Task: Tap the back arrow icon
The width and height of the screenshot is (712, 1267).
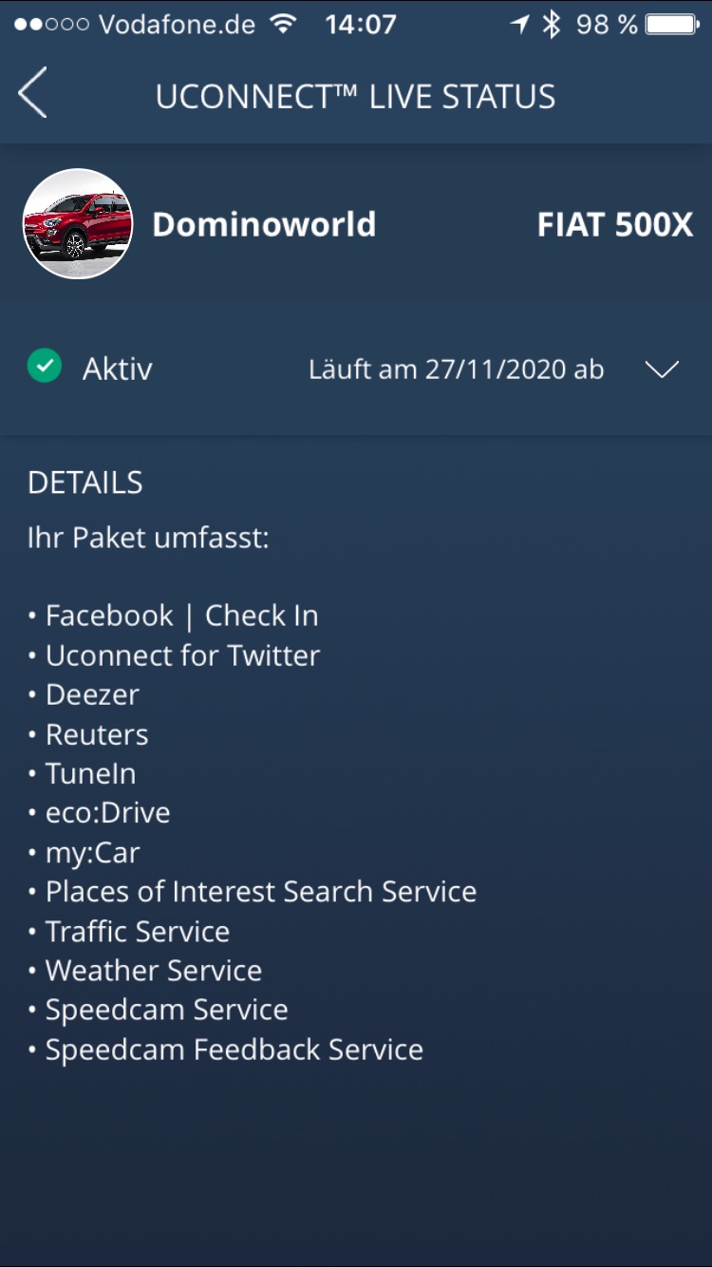Action: pyautogui.click(x=33, y=93)
